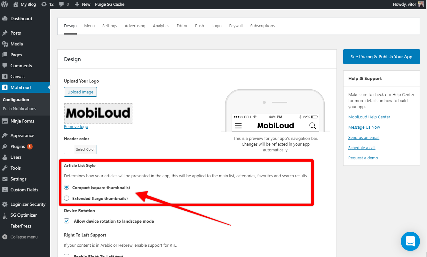The width and height of the screenshot is (427, 257).
Task: Open comments bubble icon in admin bar
Action: coord(61,4)
